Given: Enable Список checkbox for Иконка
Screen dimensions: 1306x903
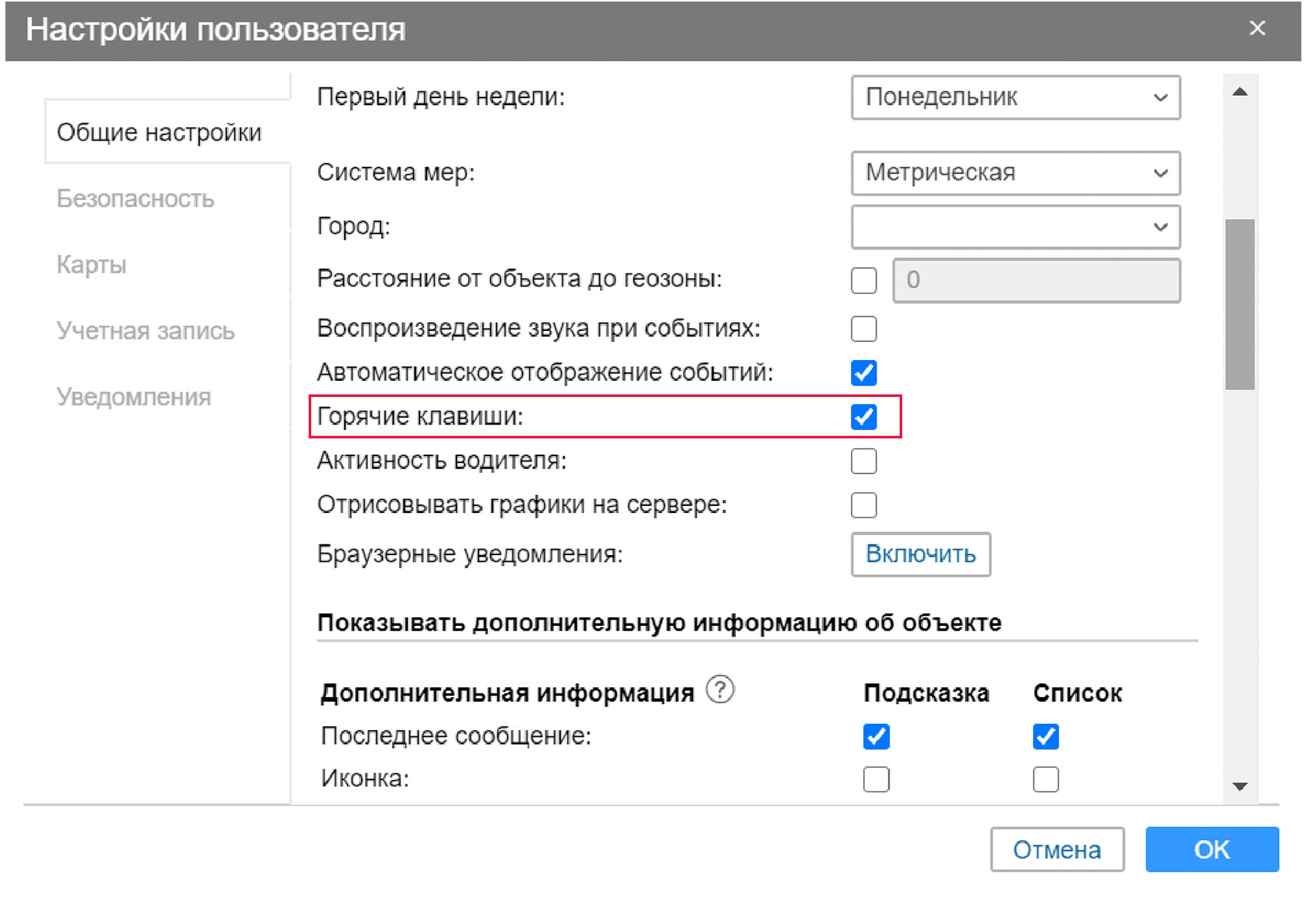Looking at the screenshot, I should tap(1045, 779).
